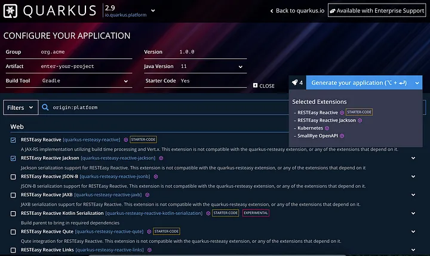
Task: Click platform icon beside selected Kubernetes
Action: pyautogui.click(x=327, y=128)
